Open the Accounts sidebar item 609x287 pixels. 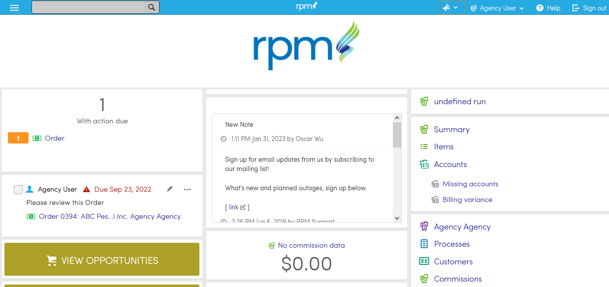pos(450,165)
